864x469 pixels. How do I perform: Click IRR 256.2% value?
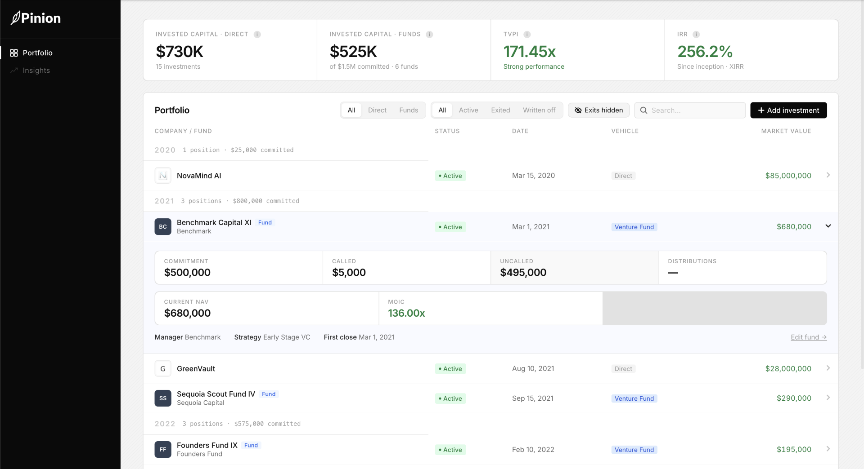[x=705, y=52]
